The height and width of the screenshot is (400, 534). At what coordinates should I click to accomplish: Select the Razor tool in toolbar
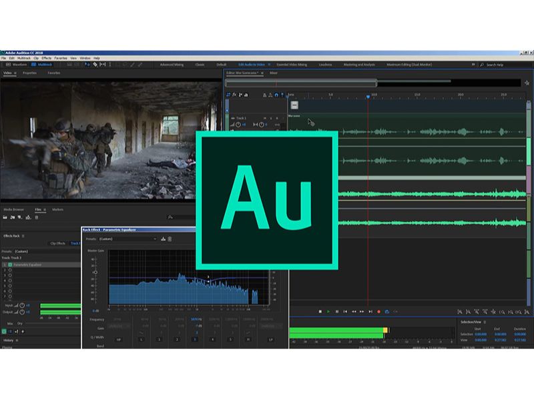click(x=95, y=65)
